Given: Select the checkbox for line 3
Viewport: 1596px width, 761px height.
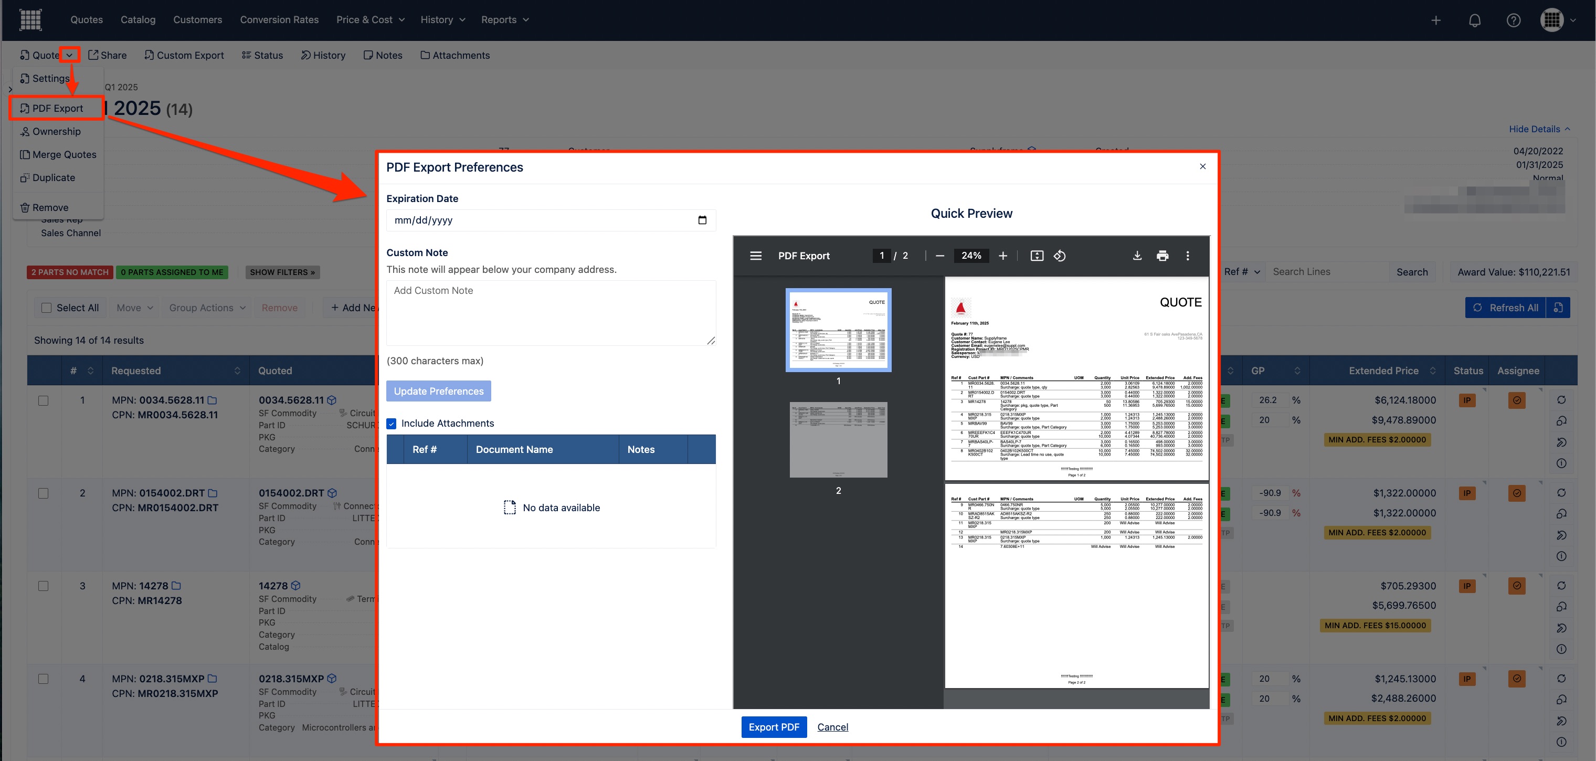Looking at the screenshot, I should coord(44,586).
